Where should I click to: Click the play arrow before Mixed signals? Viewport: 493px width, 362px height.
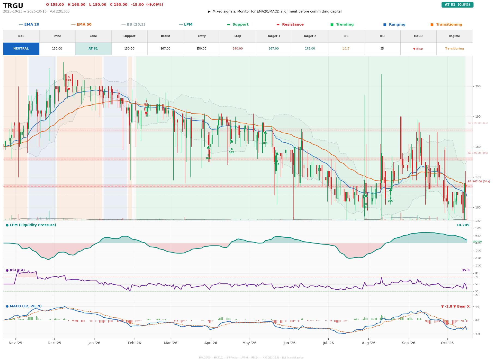click(209, 11)
